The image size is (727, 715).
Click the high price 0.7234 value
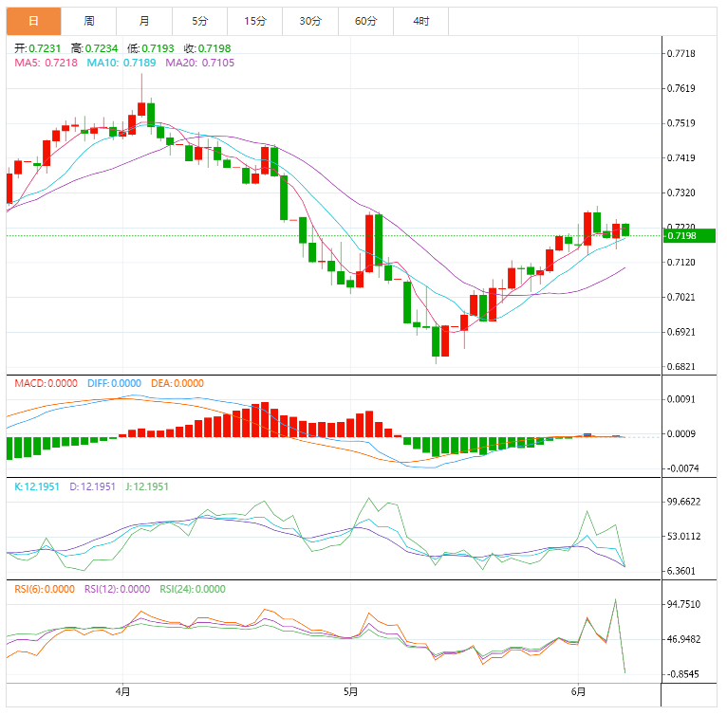click(x=102, y=48)
